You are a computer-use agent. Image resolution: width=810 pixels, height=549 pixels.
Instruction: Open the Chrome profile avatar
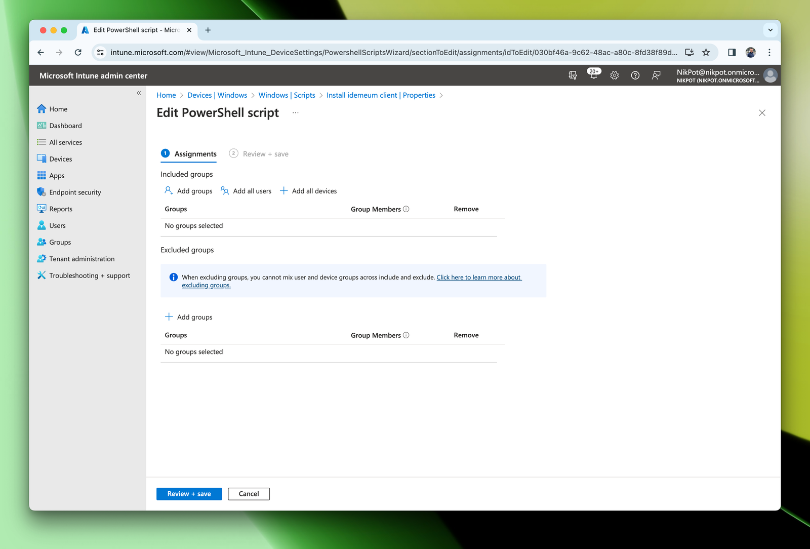(750, 52)
